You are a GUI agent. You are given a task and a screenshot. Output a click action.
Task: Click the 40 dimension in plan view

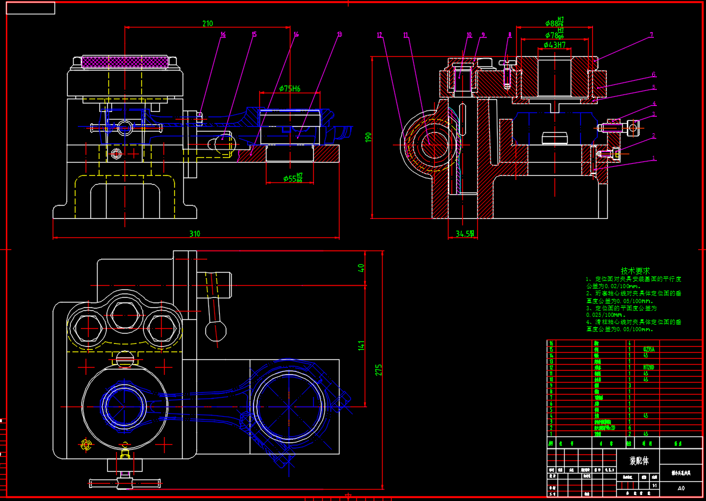(360, 268)
